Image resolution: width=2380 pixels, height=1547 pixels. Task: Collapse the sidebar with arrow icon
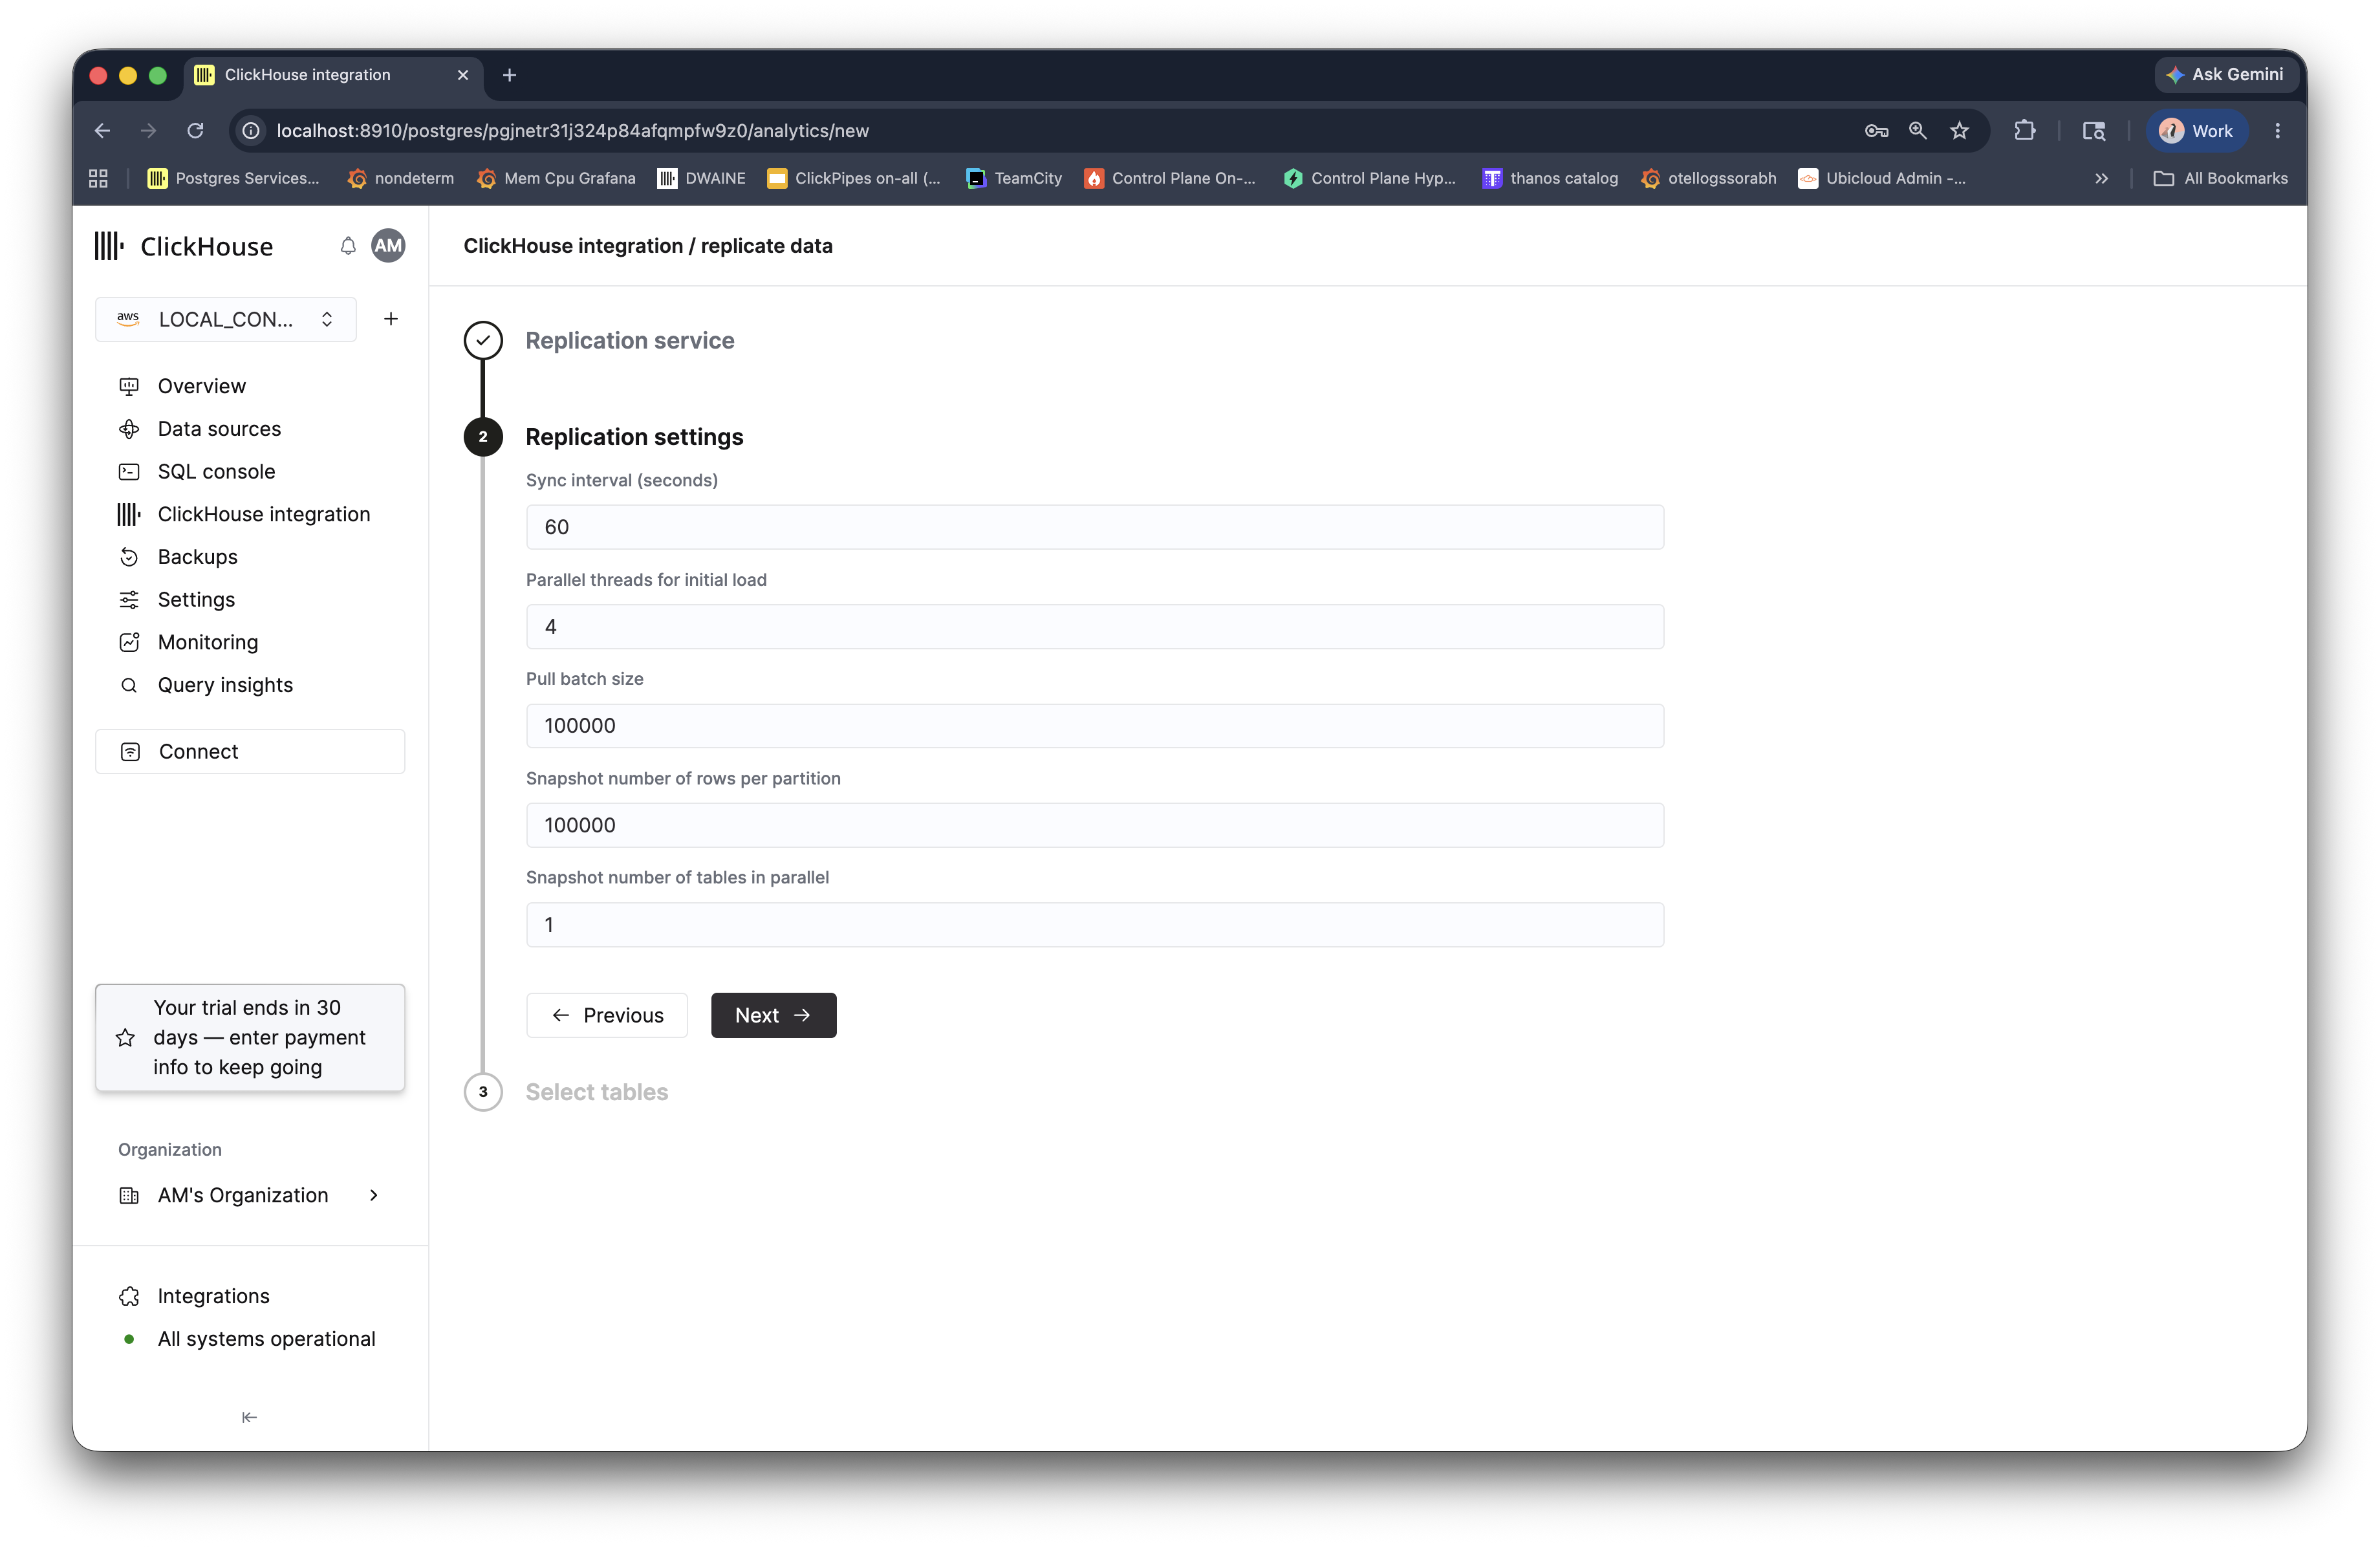tap(249, 1417)
